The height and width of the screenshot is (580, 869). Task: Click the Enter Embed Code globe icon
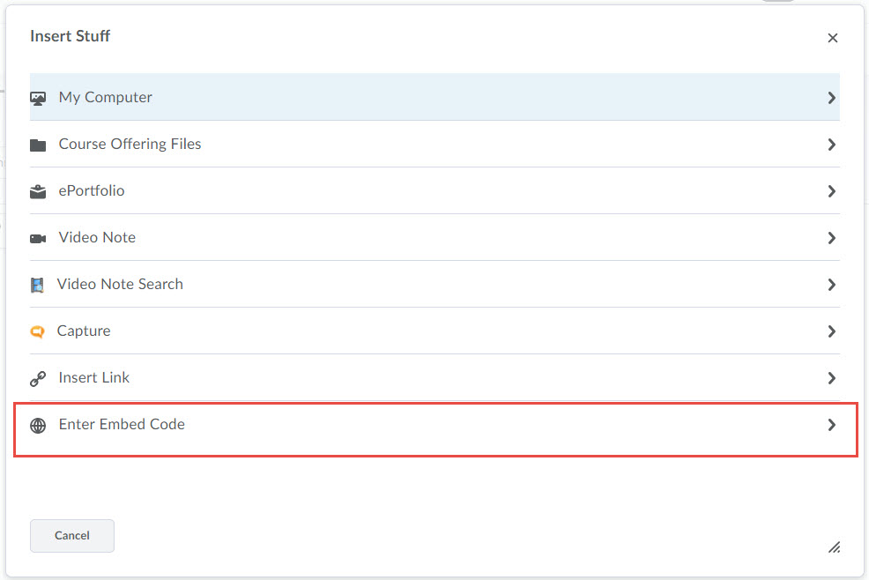38,426
